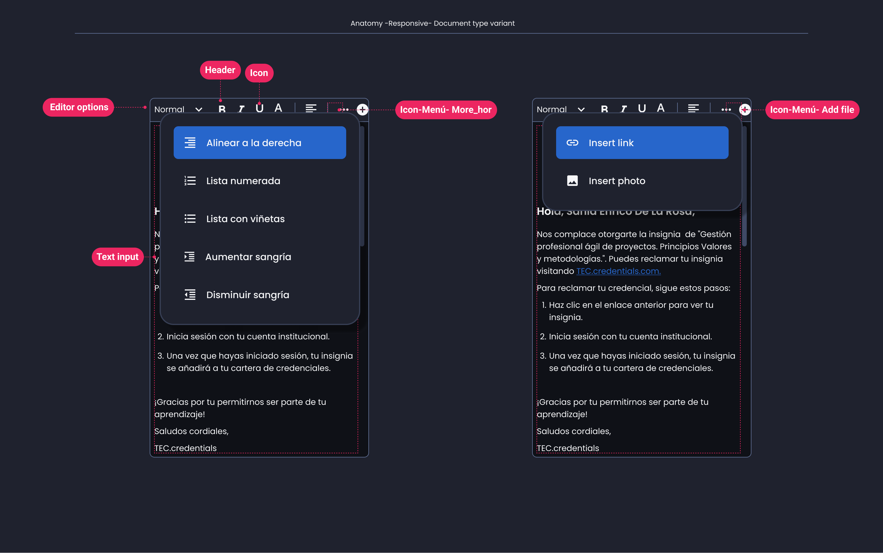Choose 'Insert link' from the add-file menu
This screenshot has height=553, width=883.
642,143
